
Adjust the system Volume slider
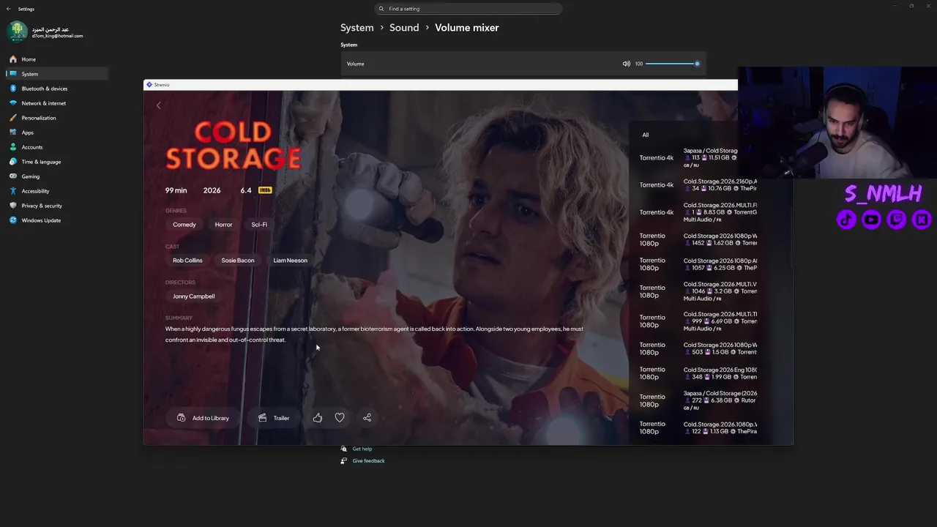673,64
